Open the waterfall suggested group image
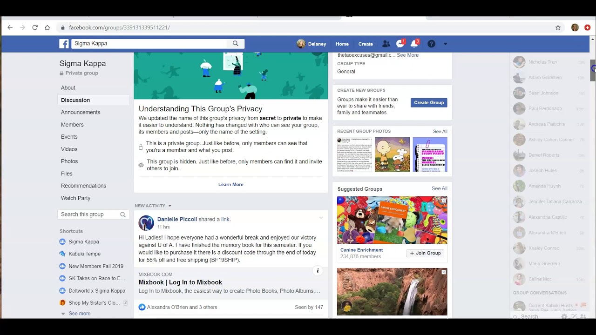Viewport: 596px width, 335px height. point(392,292)
